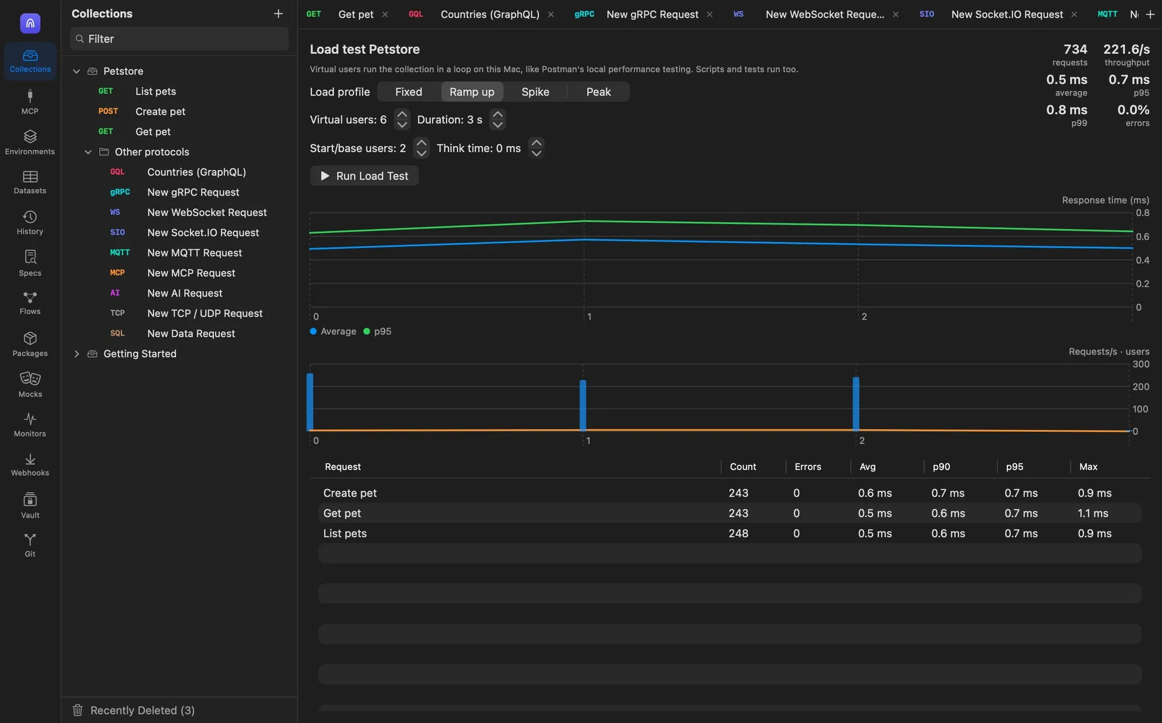
Task: Collapse the Other protocols folder
Action: [88, 152]
